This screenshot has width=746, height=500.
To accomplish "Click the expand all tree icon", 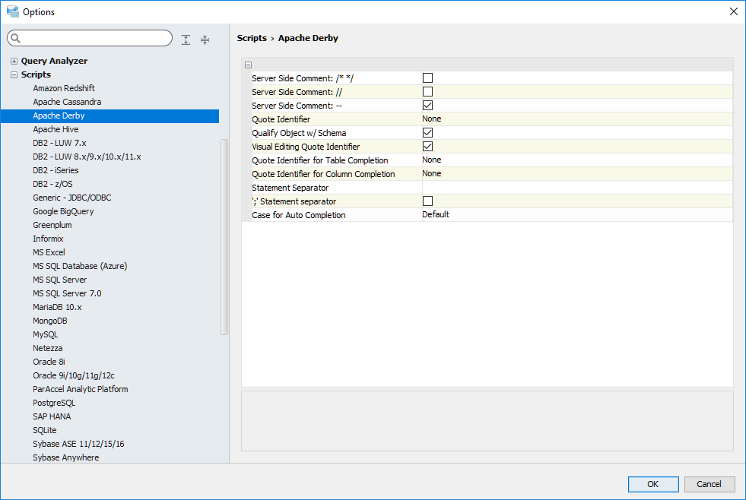I will click(186, 40).
